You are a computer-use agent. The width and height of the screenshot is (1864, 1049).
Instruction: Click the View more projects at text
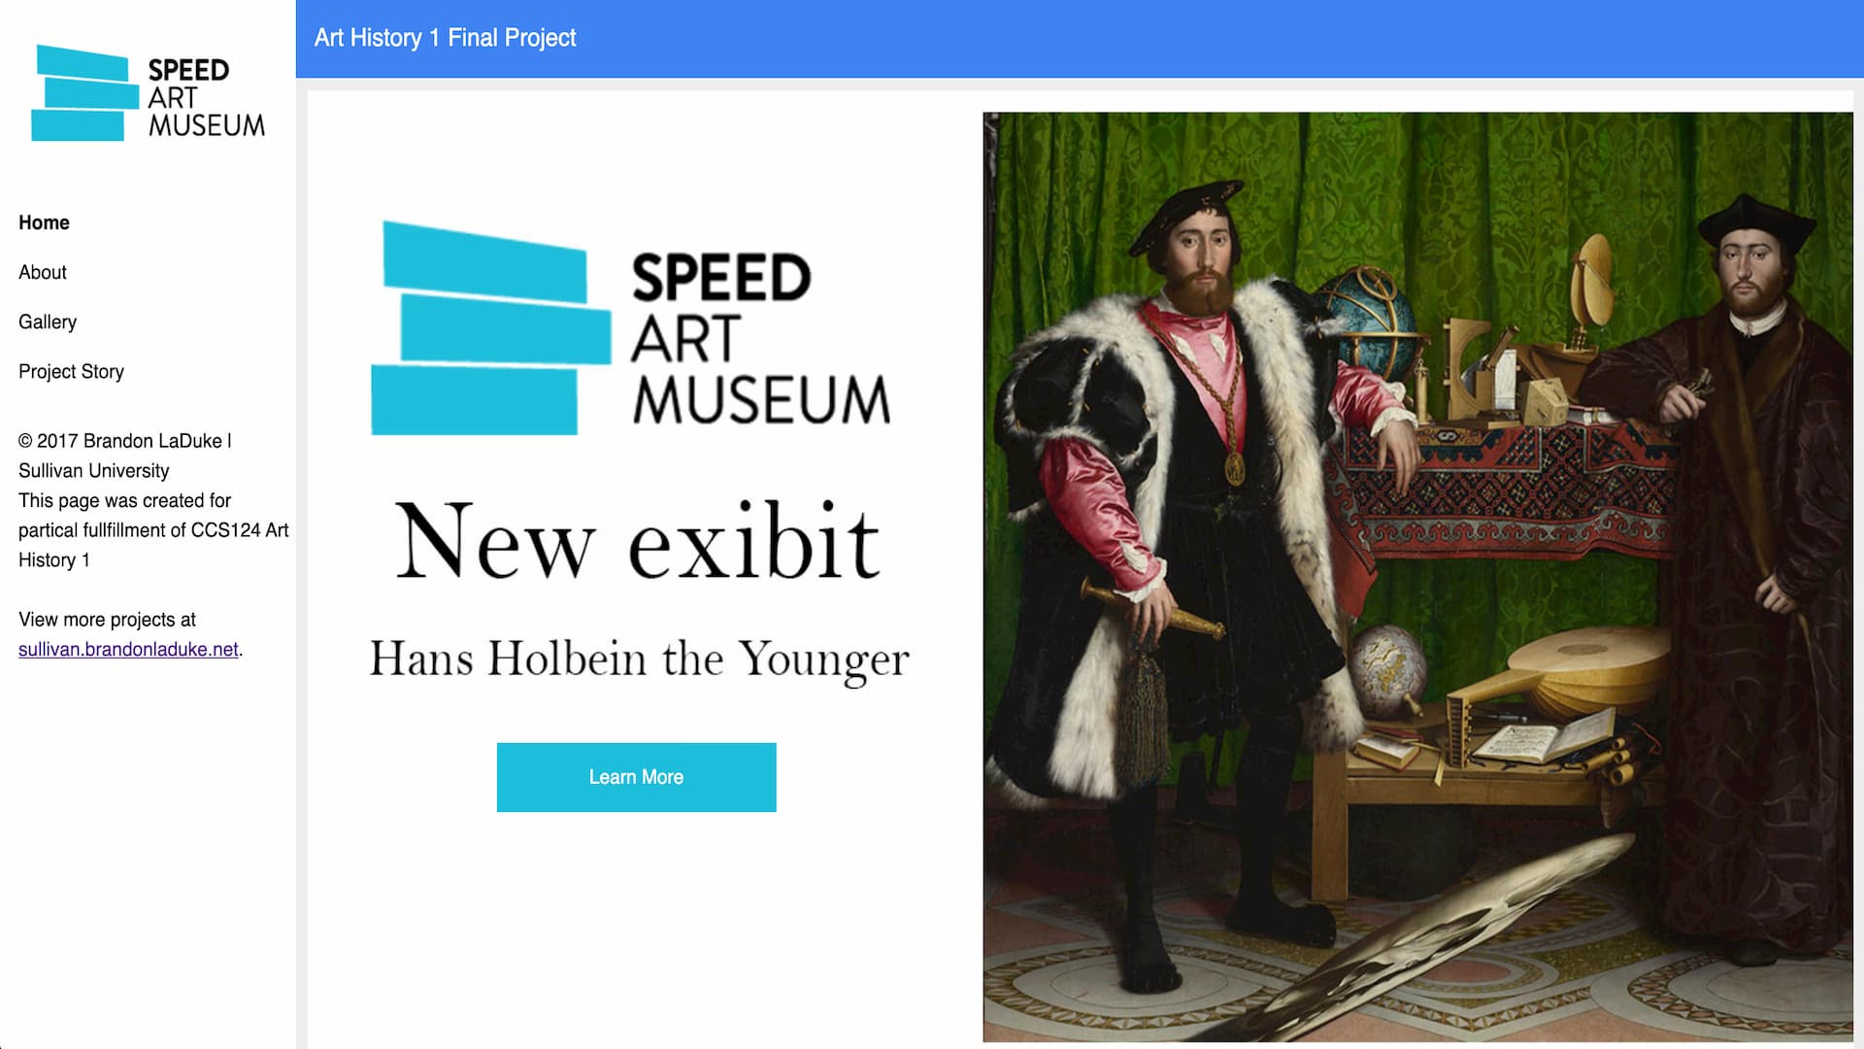coord(107,620)
